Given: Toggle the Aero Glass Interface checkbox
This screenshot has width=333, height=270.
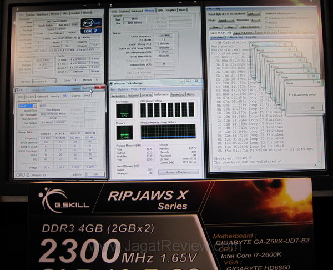Looking at the screenshot, I should click(x=266, y=27).
